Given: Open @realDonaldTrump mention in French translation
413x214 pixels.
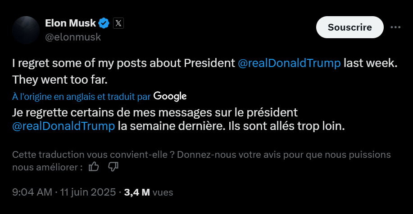Looking at the screenshot, I should click(64, 126).
